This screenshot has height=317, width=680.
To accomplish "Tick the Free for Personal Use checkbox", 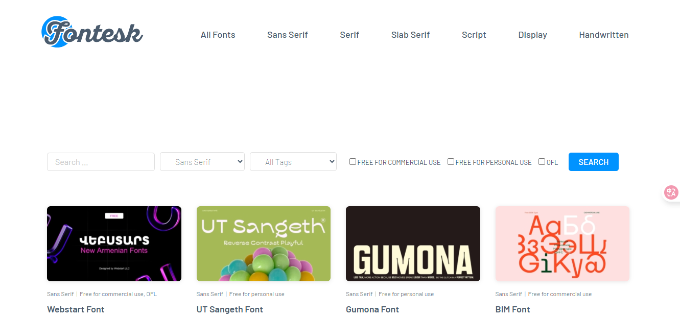I will pyautogui.click(x=451, y=162).
